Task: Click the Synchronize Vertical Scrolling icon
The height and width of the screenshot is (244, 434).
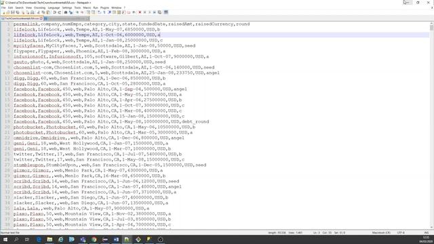Action: (x=88, y=12)
